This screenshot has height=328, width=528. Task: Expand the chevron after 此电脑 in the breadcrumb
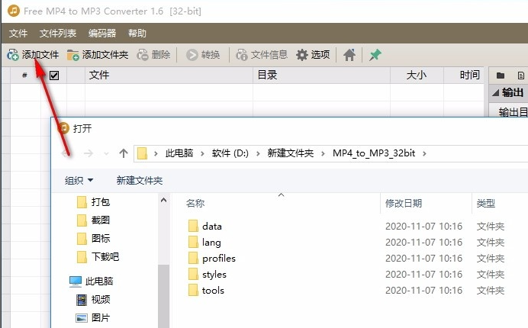click(x=202, y=154)
